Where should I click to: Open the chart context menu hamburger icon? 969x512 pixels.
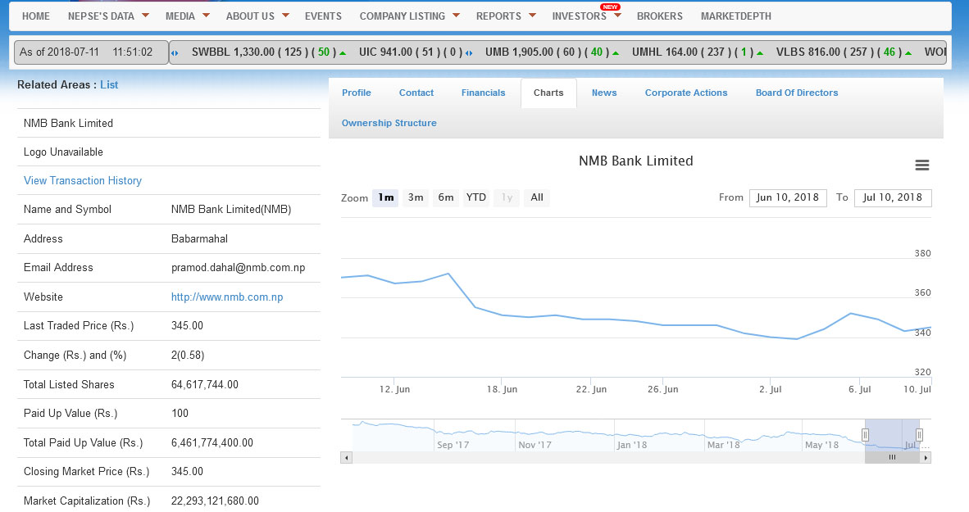point(922,165)
